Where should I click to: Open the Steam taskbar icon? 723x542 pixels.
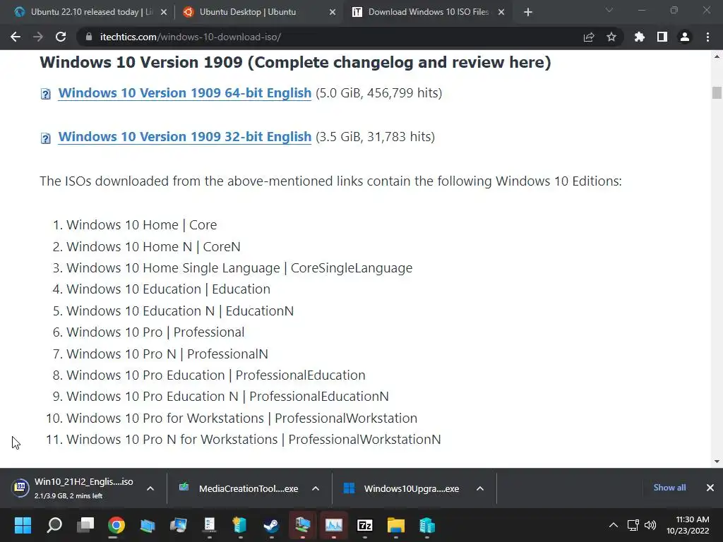click(271, 525)
